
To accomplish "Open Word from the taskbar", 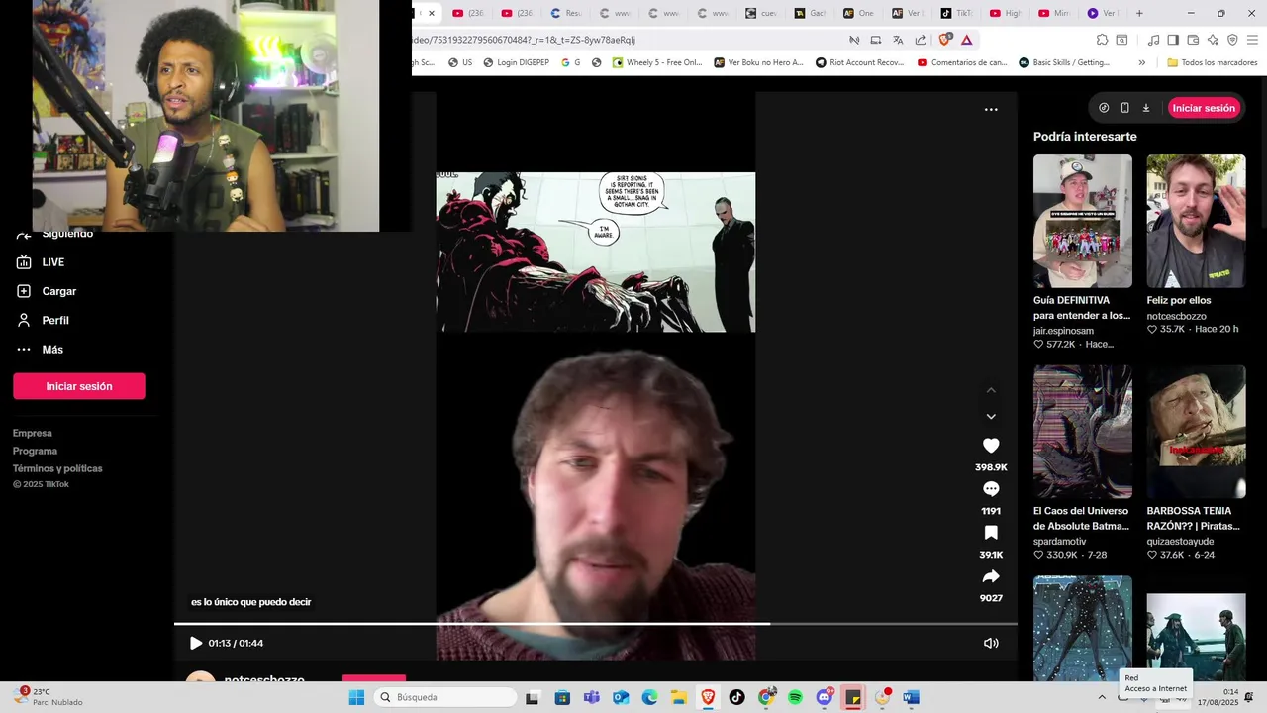I will (911, 697).
